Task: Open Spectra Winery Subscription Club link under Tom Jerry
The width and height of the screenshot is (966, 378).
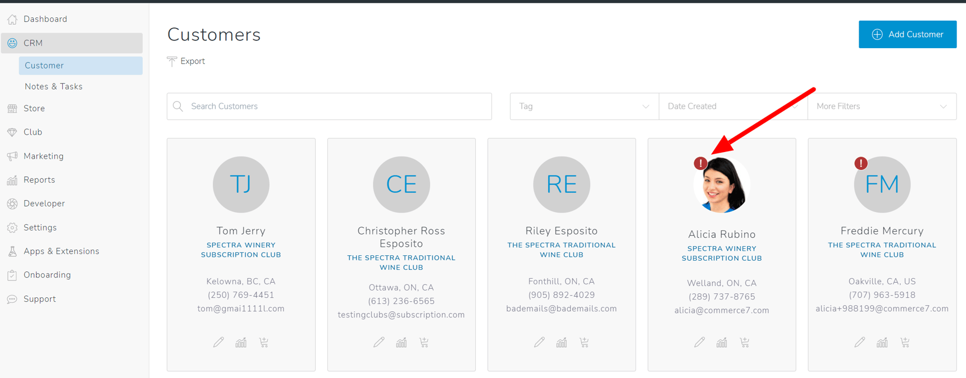Action: [241, 250]
